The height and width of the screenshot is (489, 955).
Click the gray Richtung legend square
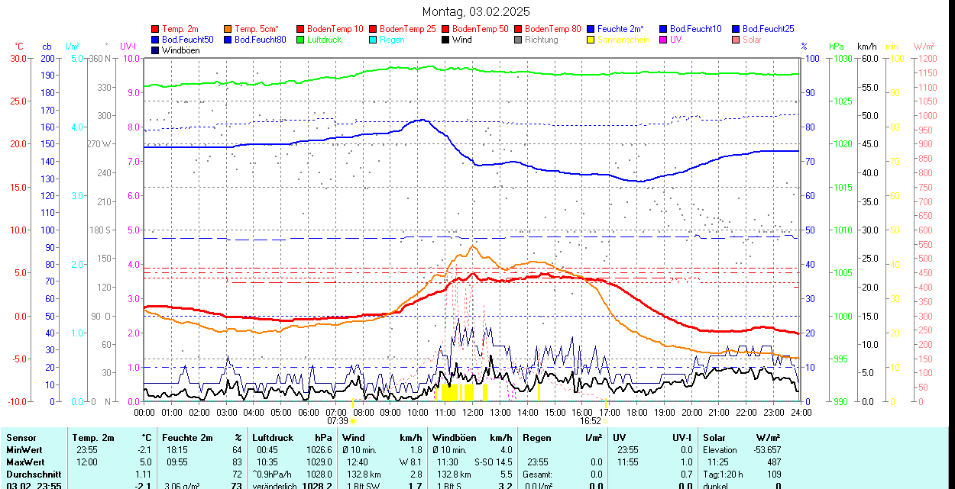519,40
